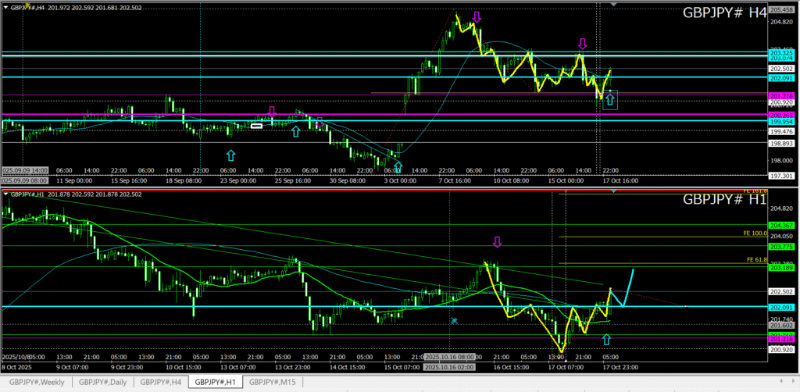Image resolution: width=800 pixels, height=392 pixels.
Task: Select the cyan up arrow on the H1 chart
Action: pos(606,339)
